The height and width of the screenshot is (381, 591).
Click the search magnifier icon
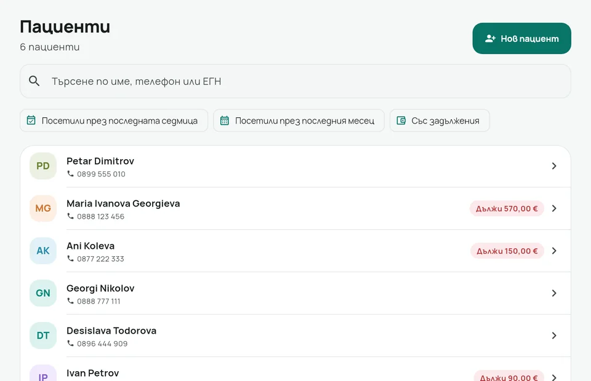34,81
